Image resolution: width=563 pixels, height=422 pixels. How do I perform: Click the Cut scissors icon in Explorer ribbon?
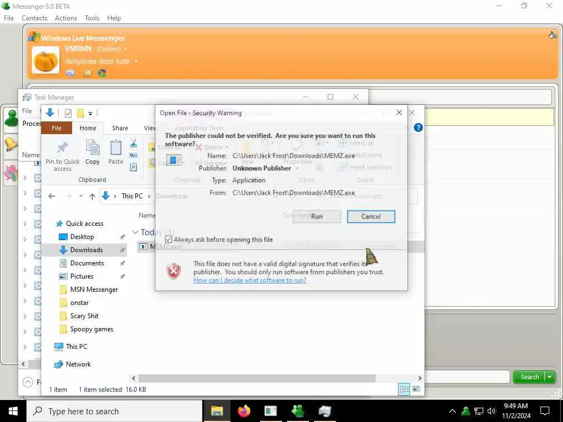point(134,143)
